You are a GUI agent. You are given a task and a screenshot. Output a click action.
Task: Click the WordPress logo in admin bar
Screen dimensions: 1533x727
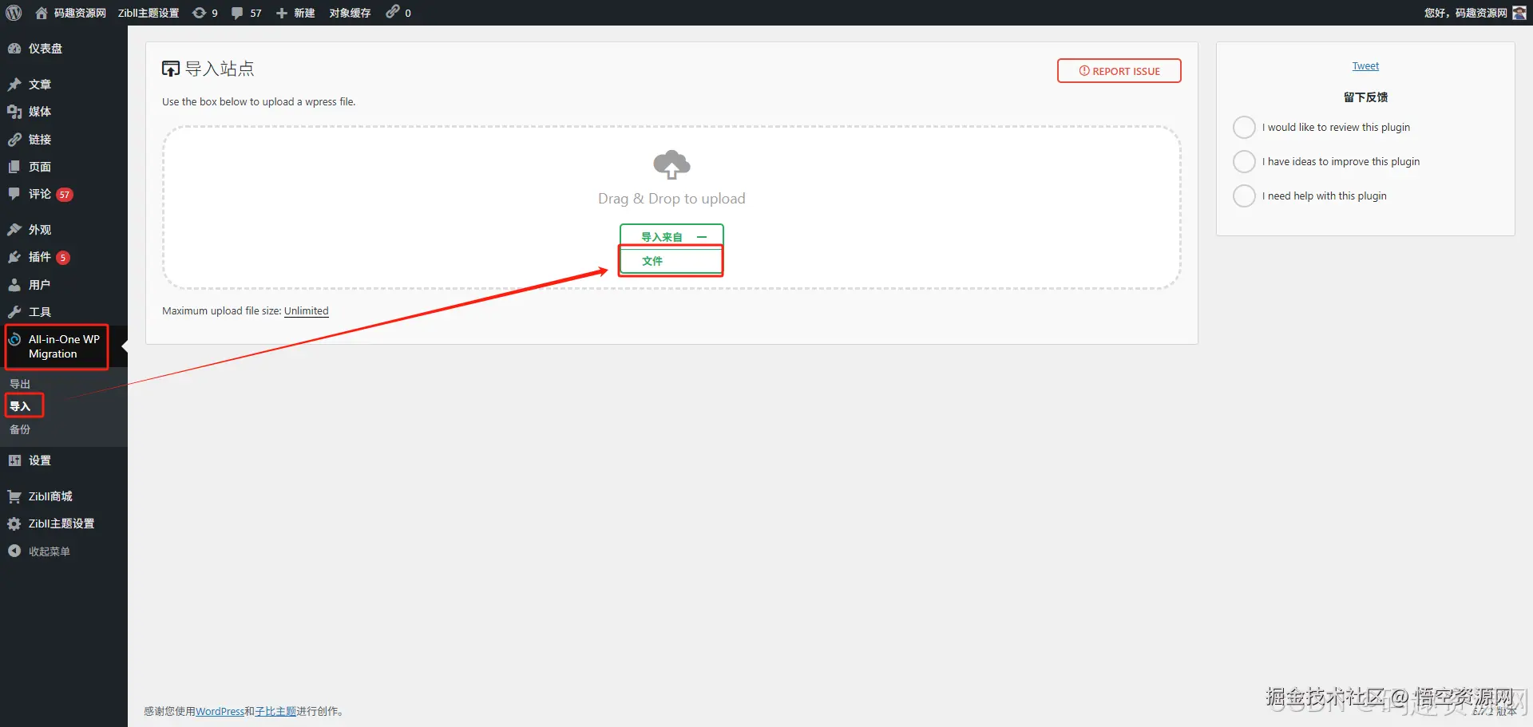(x=14, y=13)
